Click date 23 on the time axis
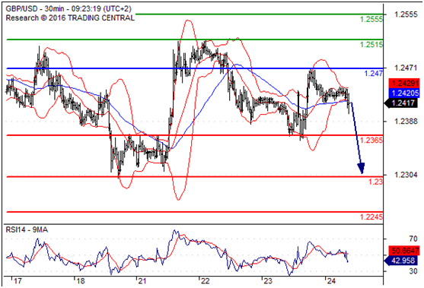 point(267,281)
